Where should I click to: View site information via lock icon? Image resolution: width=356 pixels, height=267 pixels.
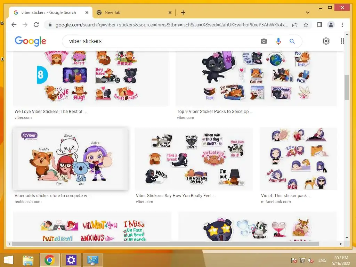[x=50, y=25]
